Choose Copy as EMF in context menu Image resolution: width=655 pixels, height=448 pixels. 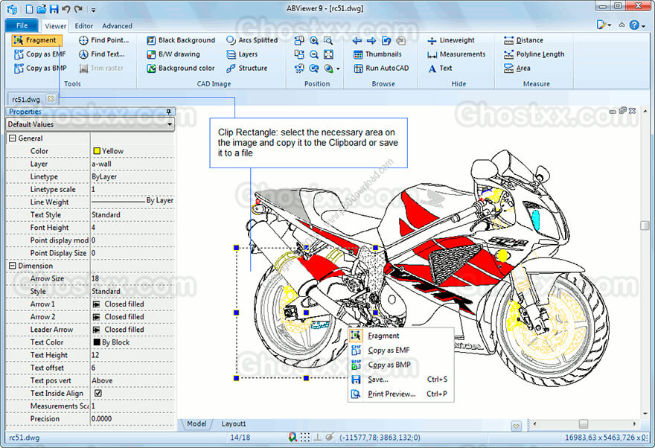tap(401, 351)
